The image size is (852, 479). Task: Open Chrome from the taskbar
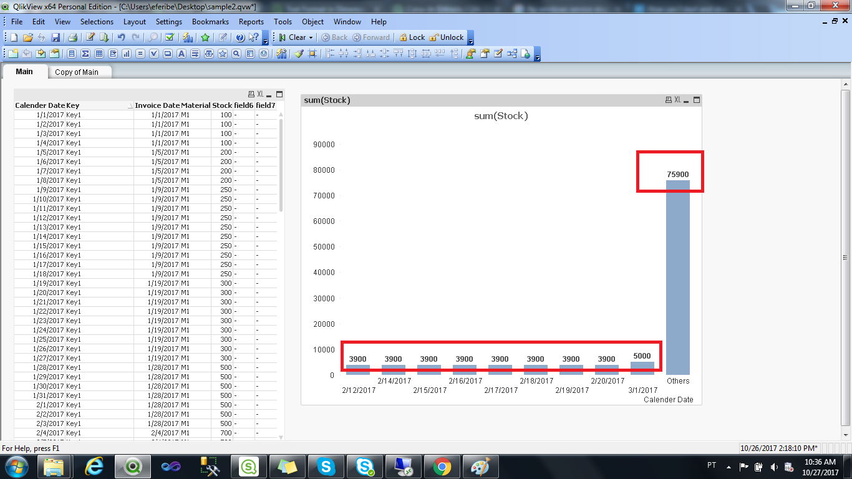(442, 466)
